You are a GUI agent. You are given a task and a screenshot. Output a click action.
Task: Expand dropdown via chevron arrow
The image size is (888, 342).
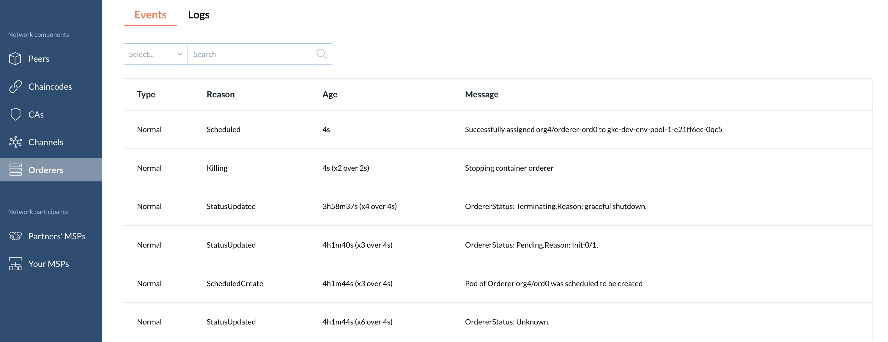[x=180, y=54]
